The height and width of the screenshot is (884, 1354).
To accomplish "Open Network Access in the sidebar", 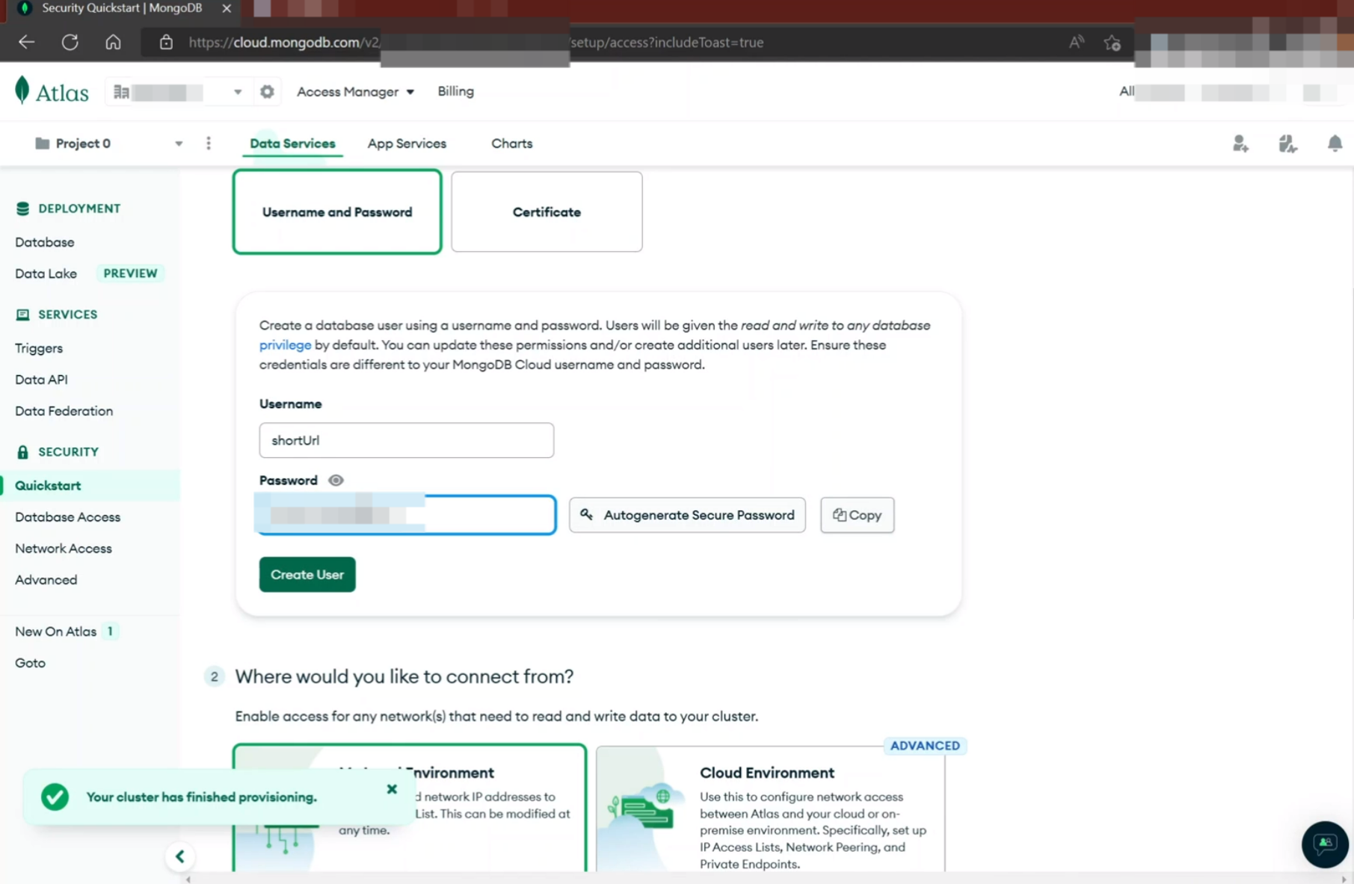I will pos(64,548).
